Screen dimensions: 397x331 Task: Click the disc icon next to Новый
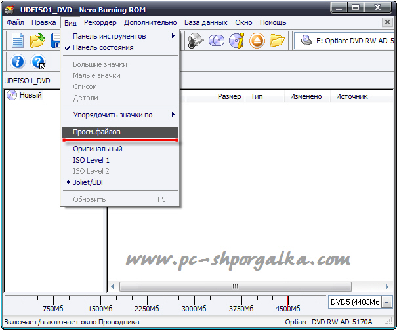pos(12,95)
